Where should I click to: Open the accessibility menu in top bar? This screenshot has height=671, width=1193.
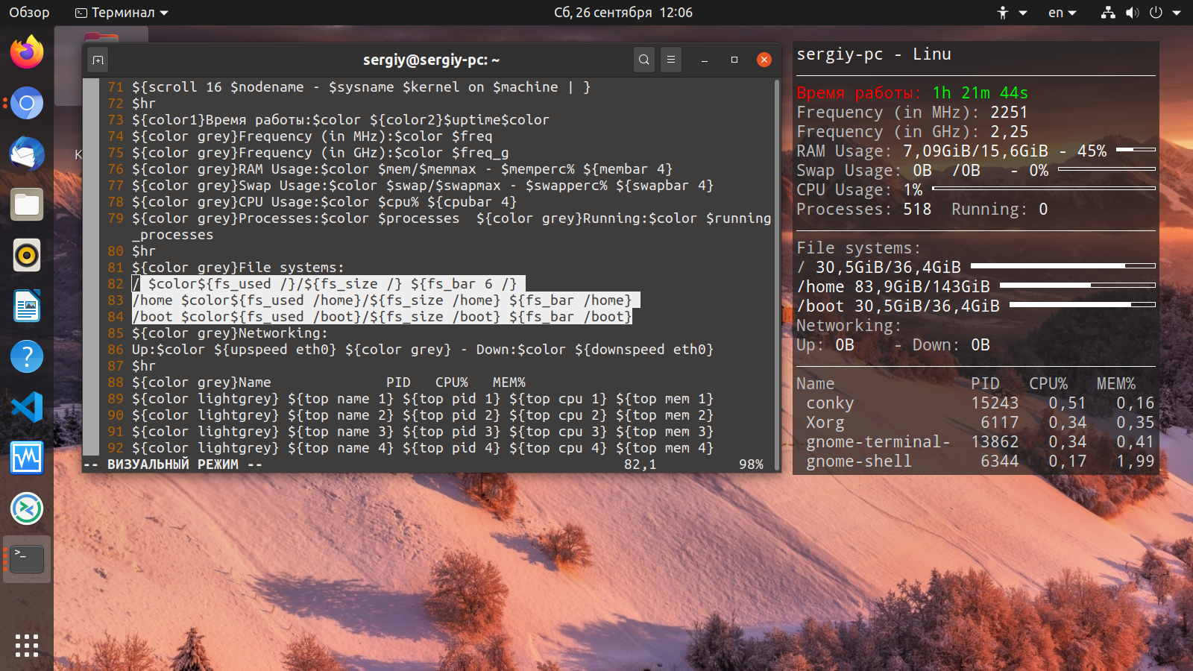tap(1012, 13)
